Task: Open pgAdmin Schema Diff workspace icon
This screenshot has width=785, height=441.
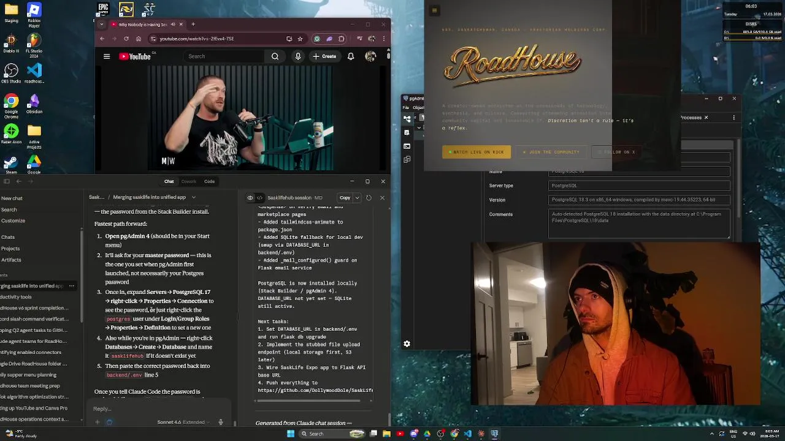Action: (407, 160)
